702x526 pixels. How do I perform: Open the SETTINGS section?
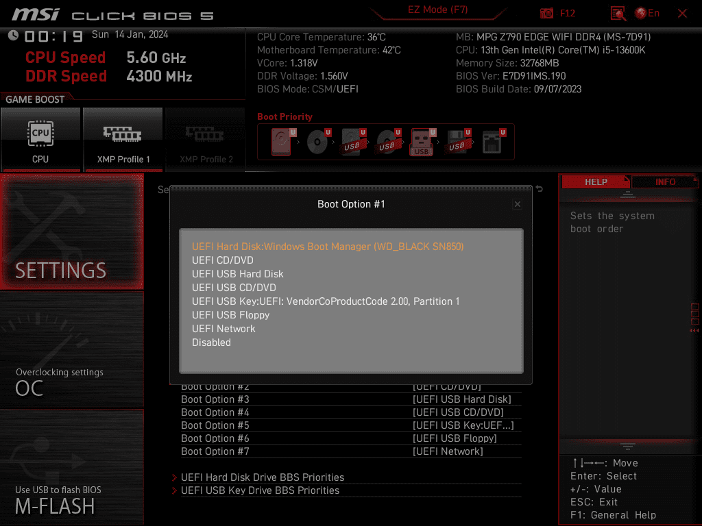pyautogui.click(x=72, y=231)
